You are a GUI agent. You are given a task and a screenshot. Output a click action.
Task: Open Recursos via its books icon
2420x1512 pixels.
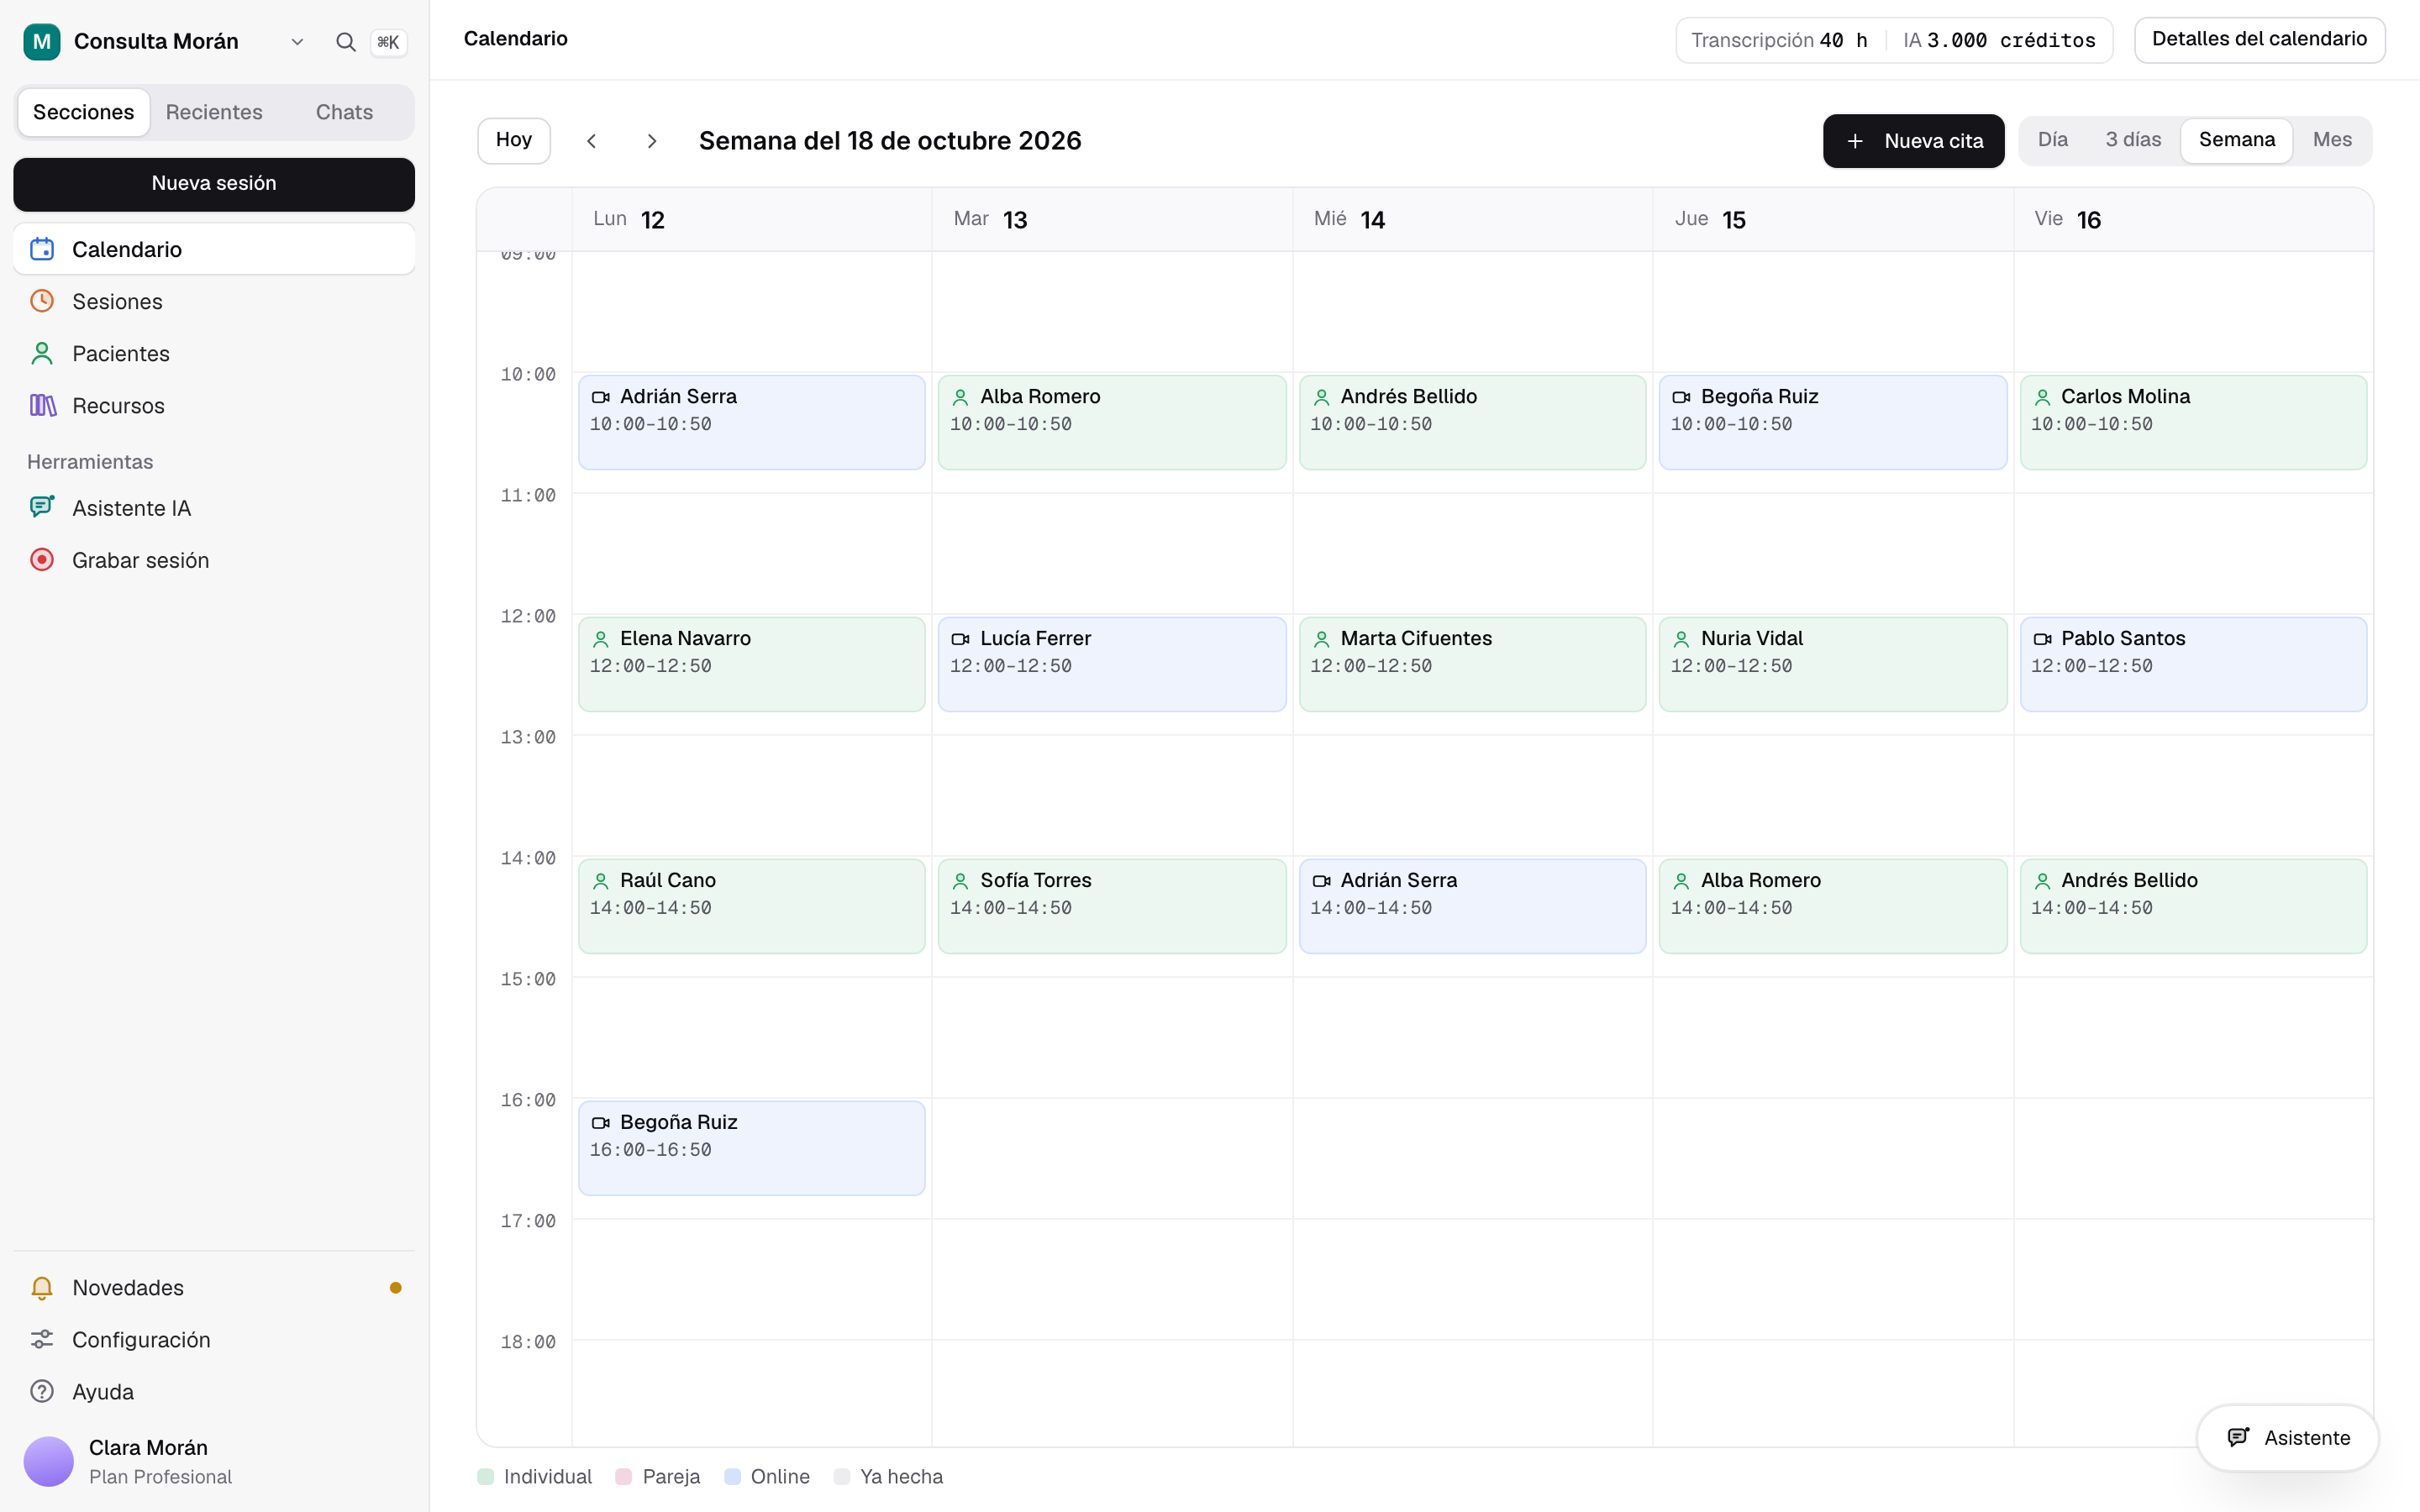42,405
